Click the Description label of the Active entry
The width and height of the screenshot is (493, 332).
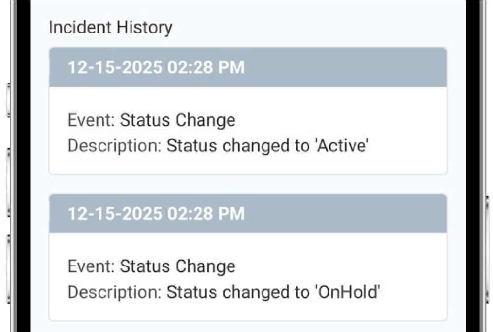click(112, 145)
